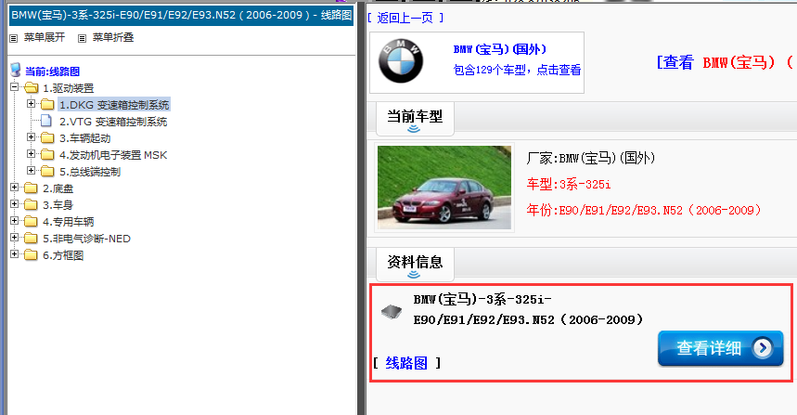Click the red BMW 3 series car thumbnail

[x=443, y=187]
